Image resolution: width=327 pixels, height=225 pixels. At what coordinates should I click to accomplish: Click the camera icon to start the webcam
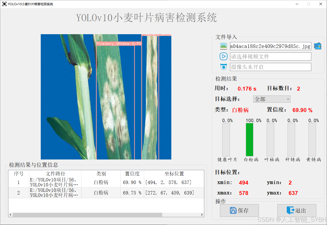click(224, 67)
